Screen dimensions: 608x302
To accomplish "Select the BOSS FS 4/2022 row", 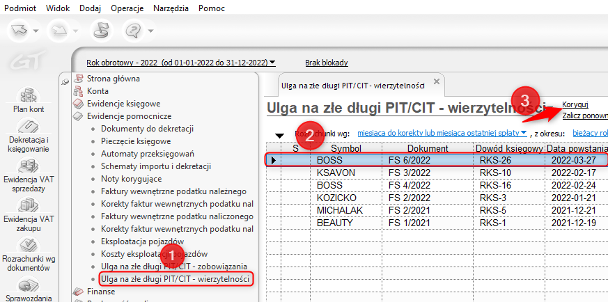I will click(x=436, y=185).
